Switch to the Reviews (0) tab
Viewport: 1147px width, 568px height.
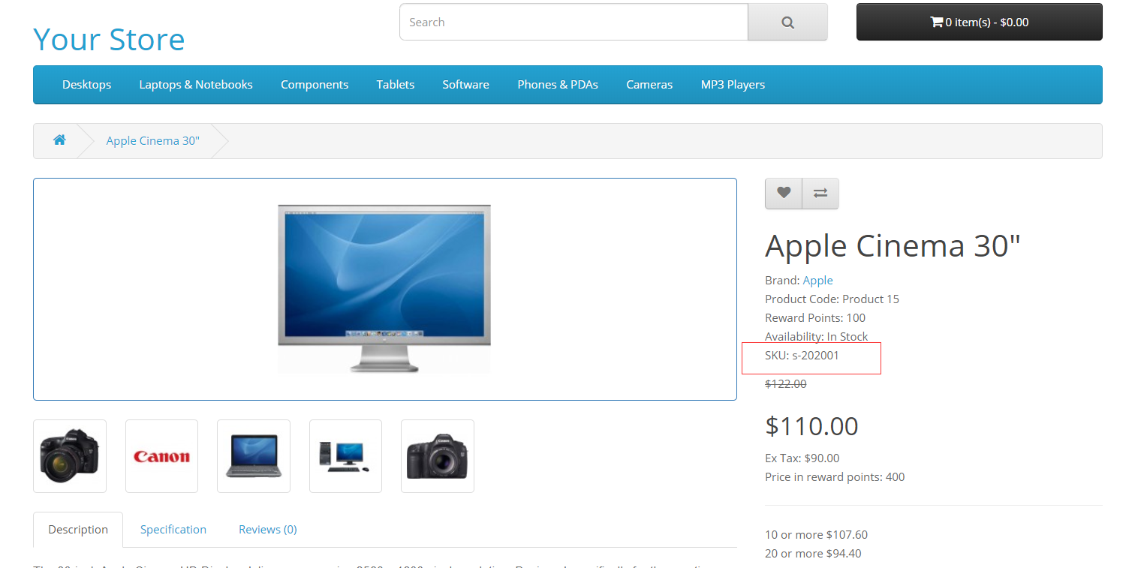point(268,530)
